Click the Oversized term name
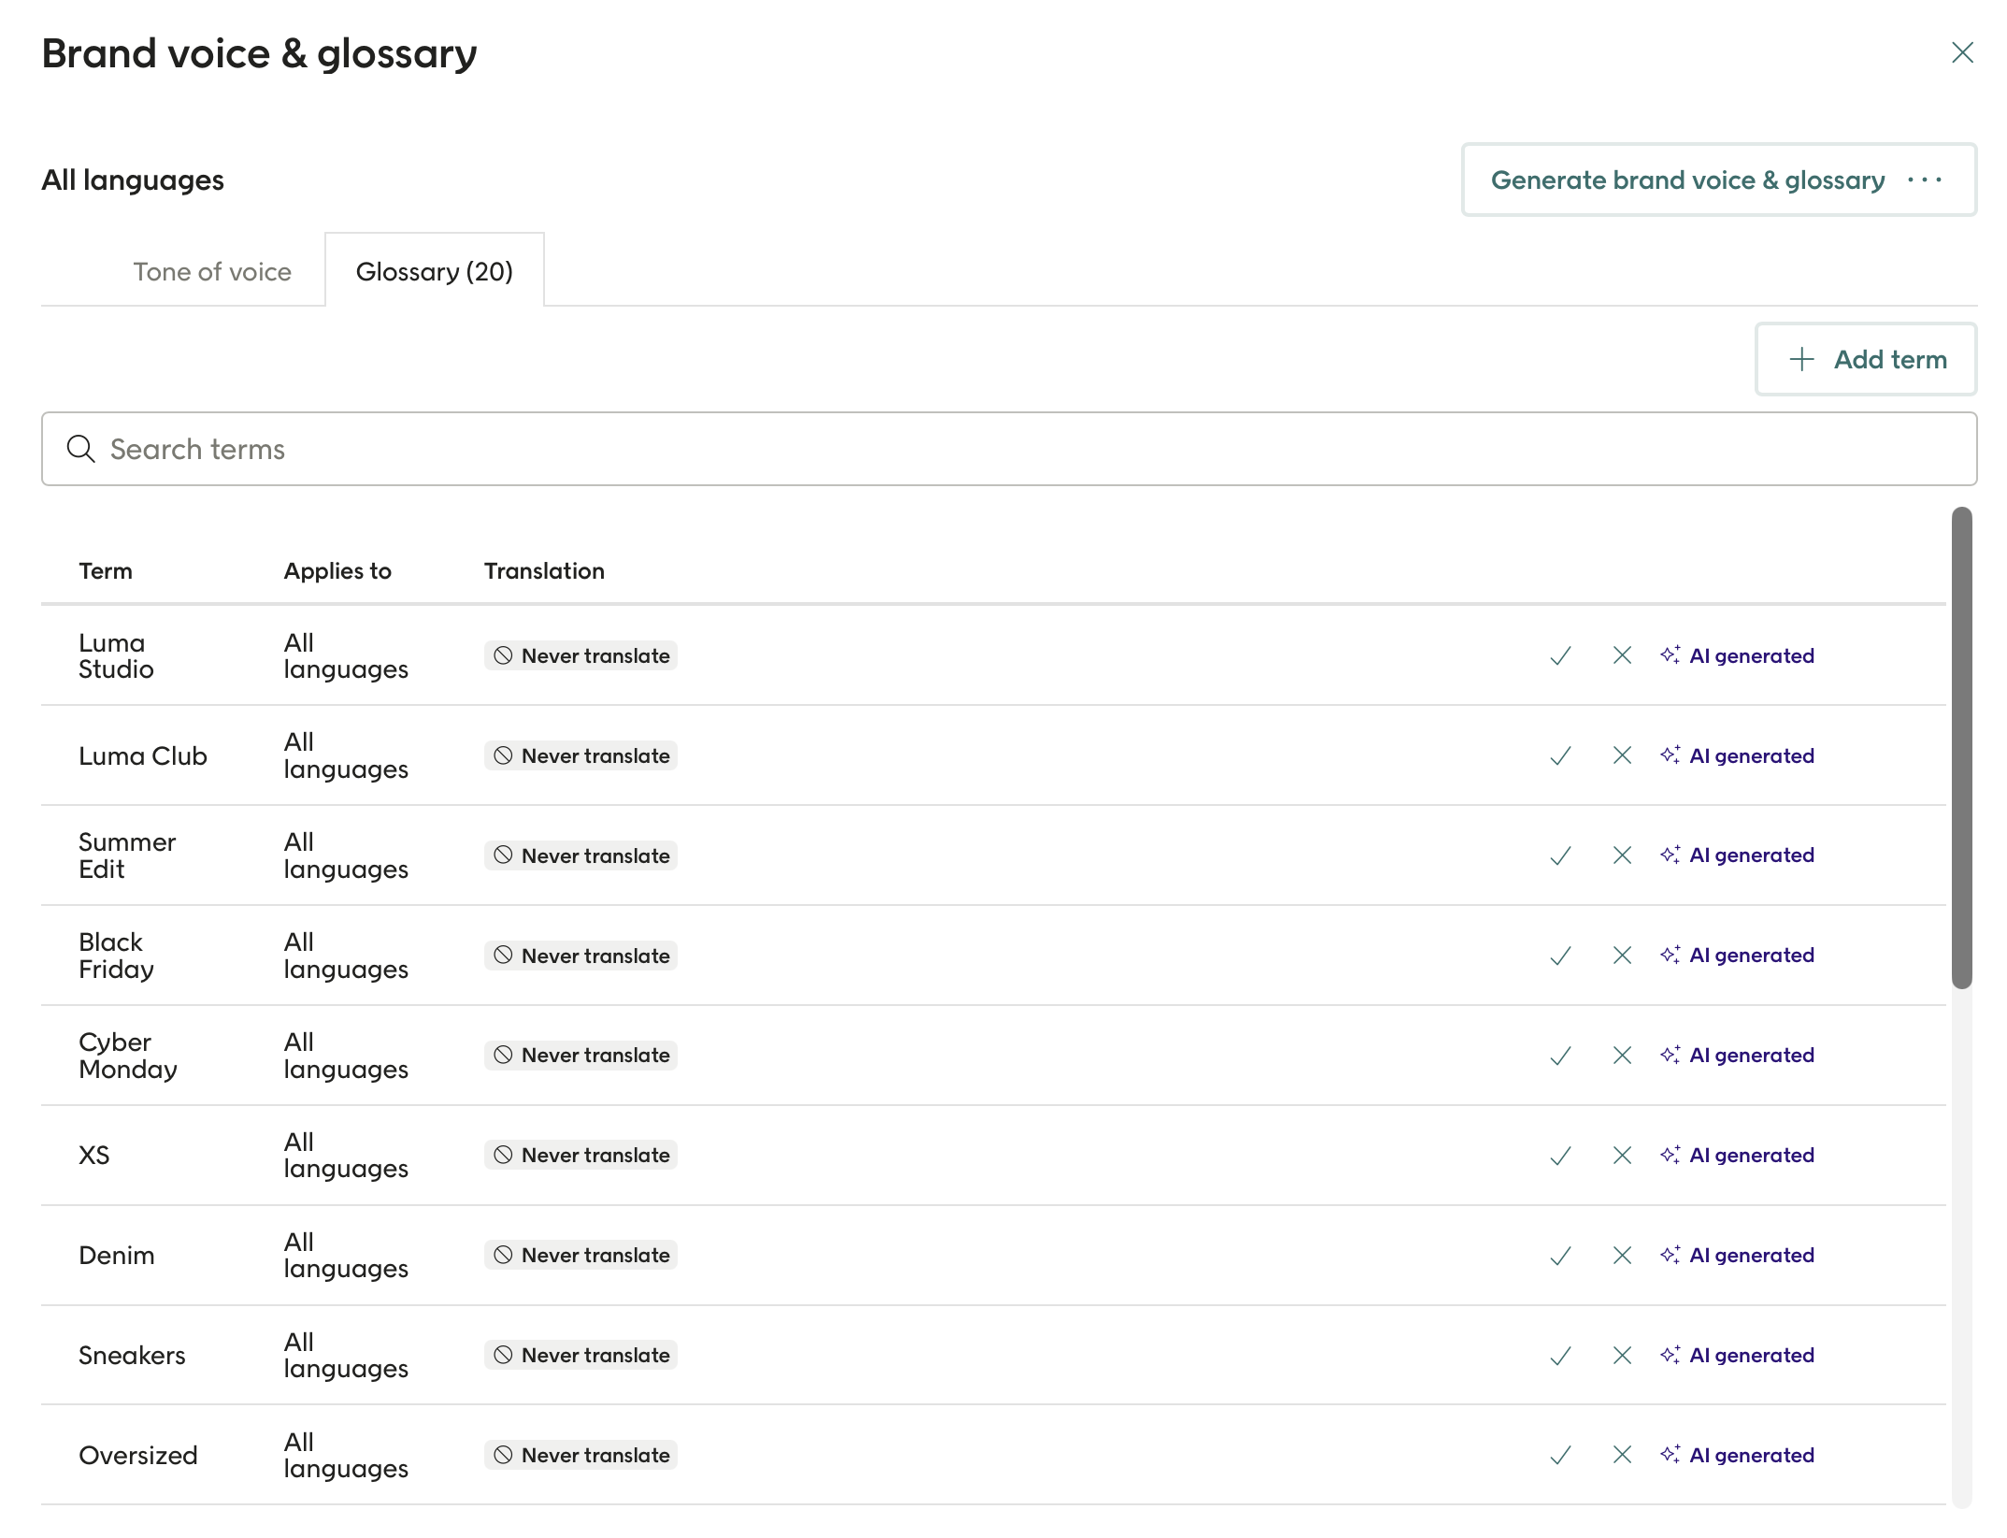 (138, 1456)
